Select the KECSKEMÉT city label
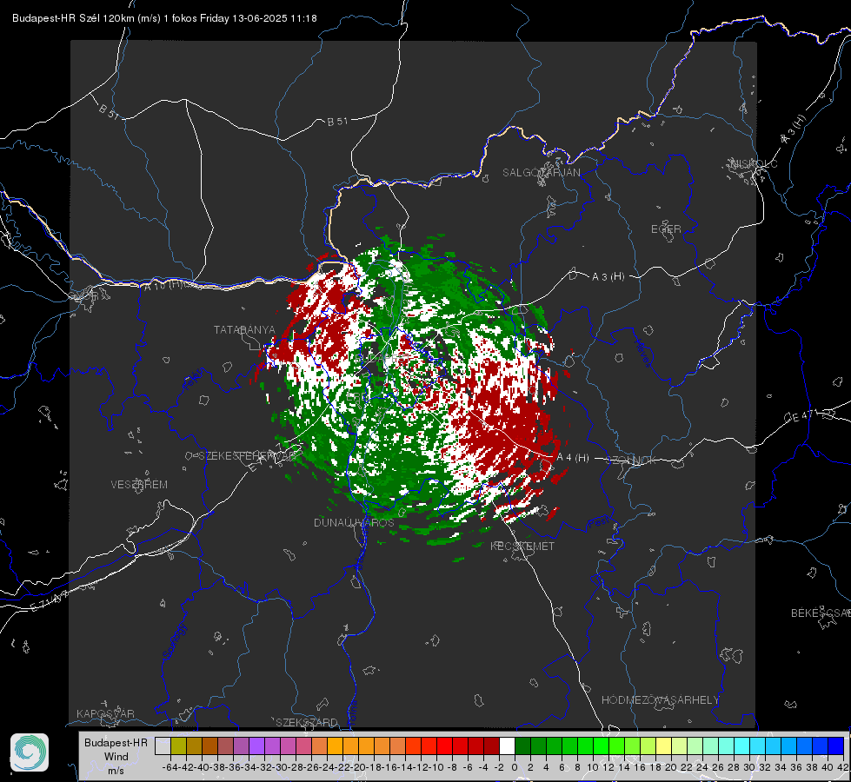Viewport: 851px width, 782px height. coord(522,547)
